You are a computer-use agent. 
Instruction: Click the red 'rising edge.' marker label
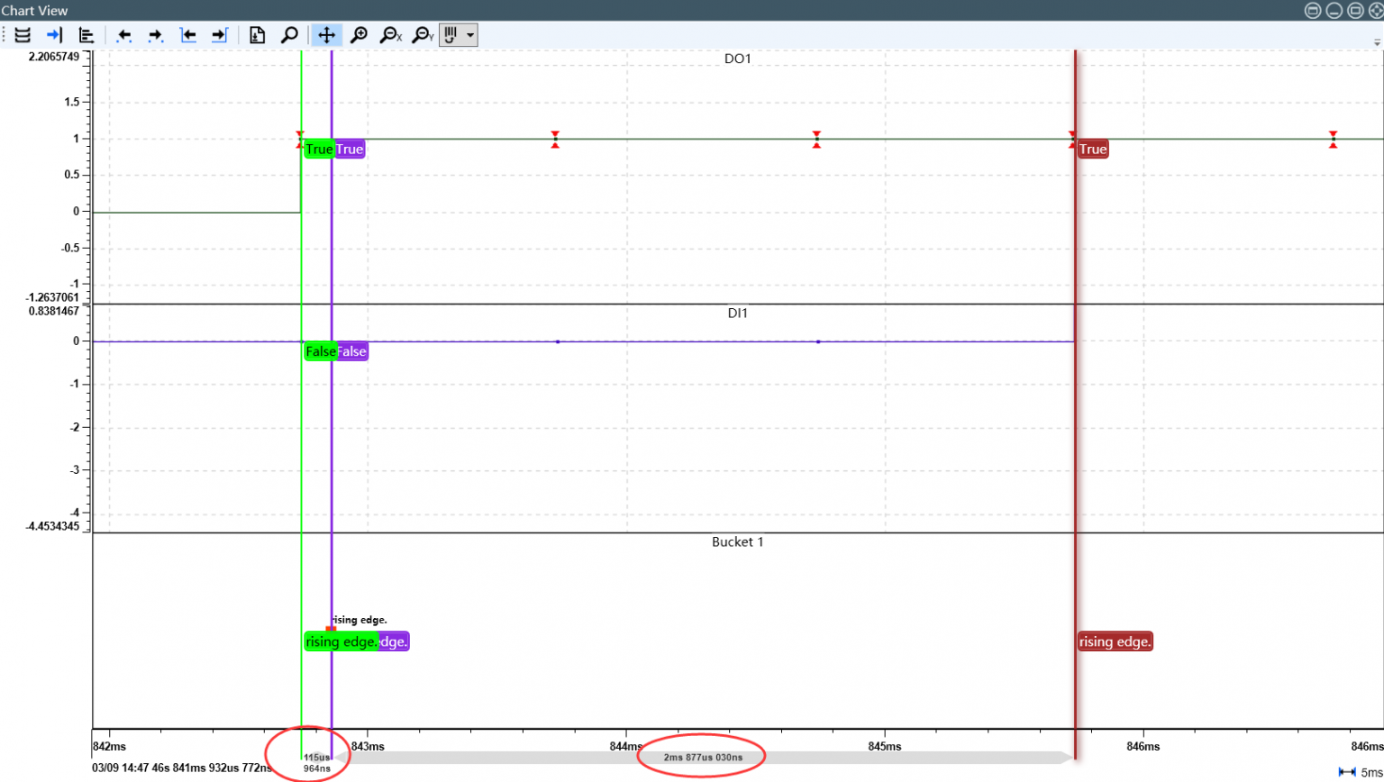(x=1115, y=641)
